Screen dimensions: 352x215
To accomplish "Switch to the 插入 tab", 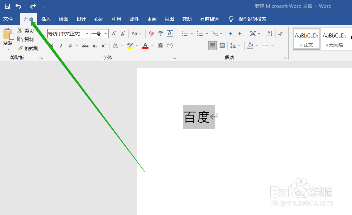I will pos(46,19).
